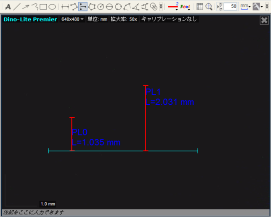Image resolution: width=271 pixels, height=217 pixels.
Task: Close the Dino-Lite Premier preview window
Action: click(264, 20)
